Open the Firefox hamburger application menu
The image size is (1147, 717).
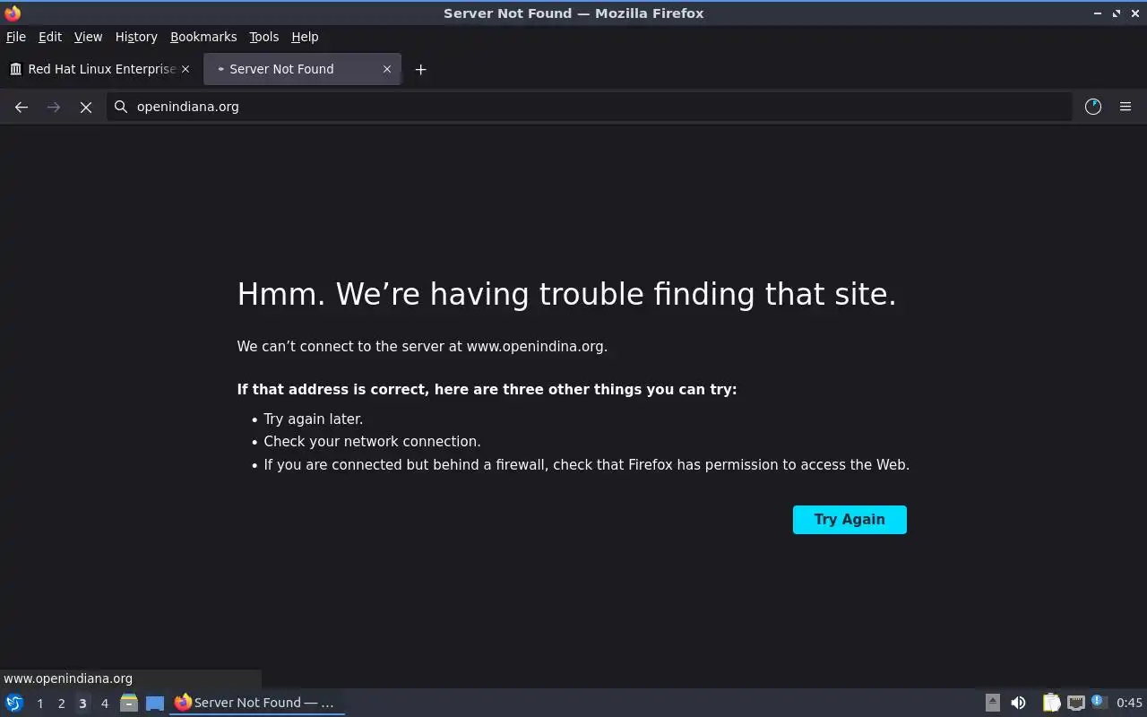coord(1125,107)
